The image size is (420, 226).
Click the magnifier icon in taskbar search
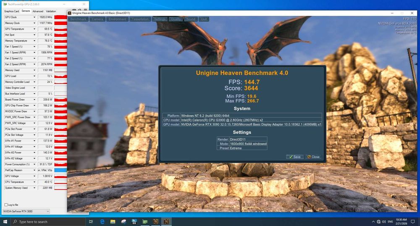click(15, 221)
